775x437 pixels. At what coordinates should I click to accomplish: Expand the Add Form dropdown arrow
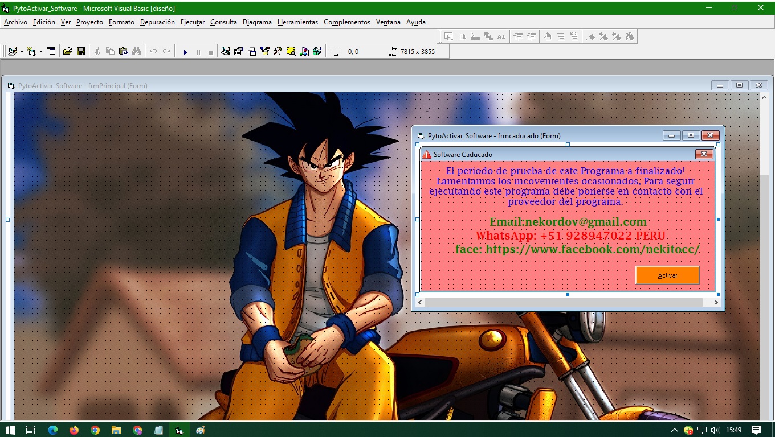tap(41, 51)
